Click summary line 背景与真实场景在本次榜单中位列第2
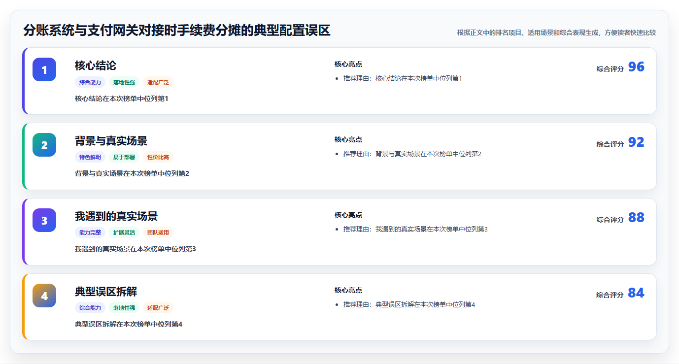This screenshot has height=364, width=679. (x=132, y=173)
